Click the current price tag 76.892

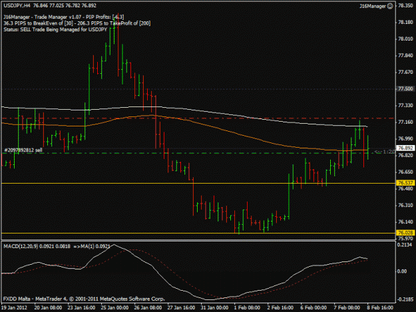click(x=405, y=148)
